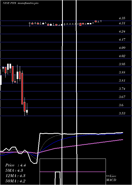
Task: Select the 4.09 price axis label
Action: point(122,48)
